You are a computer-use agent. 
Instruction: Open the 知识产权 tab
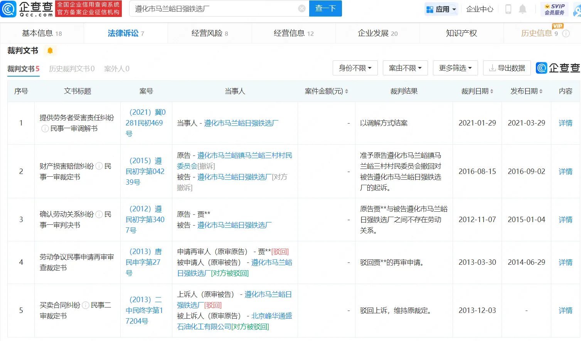461,33
